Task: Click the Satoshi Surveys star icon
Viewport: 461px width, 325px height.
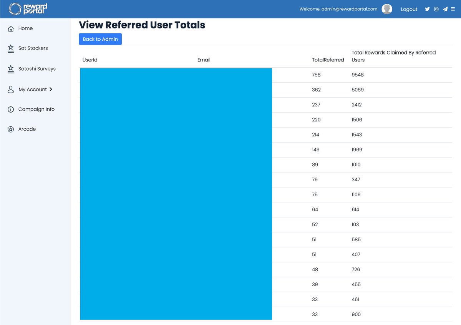Action: (x=11, y=69)
